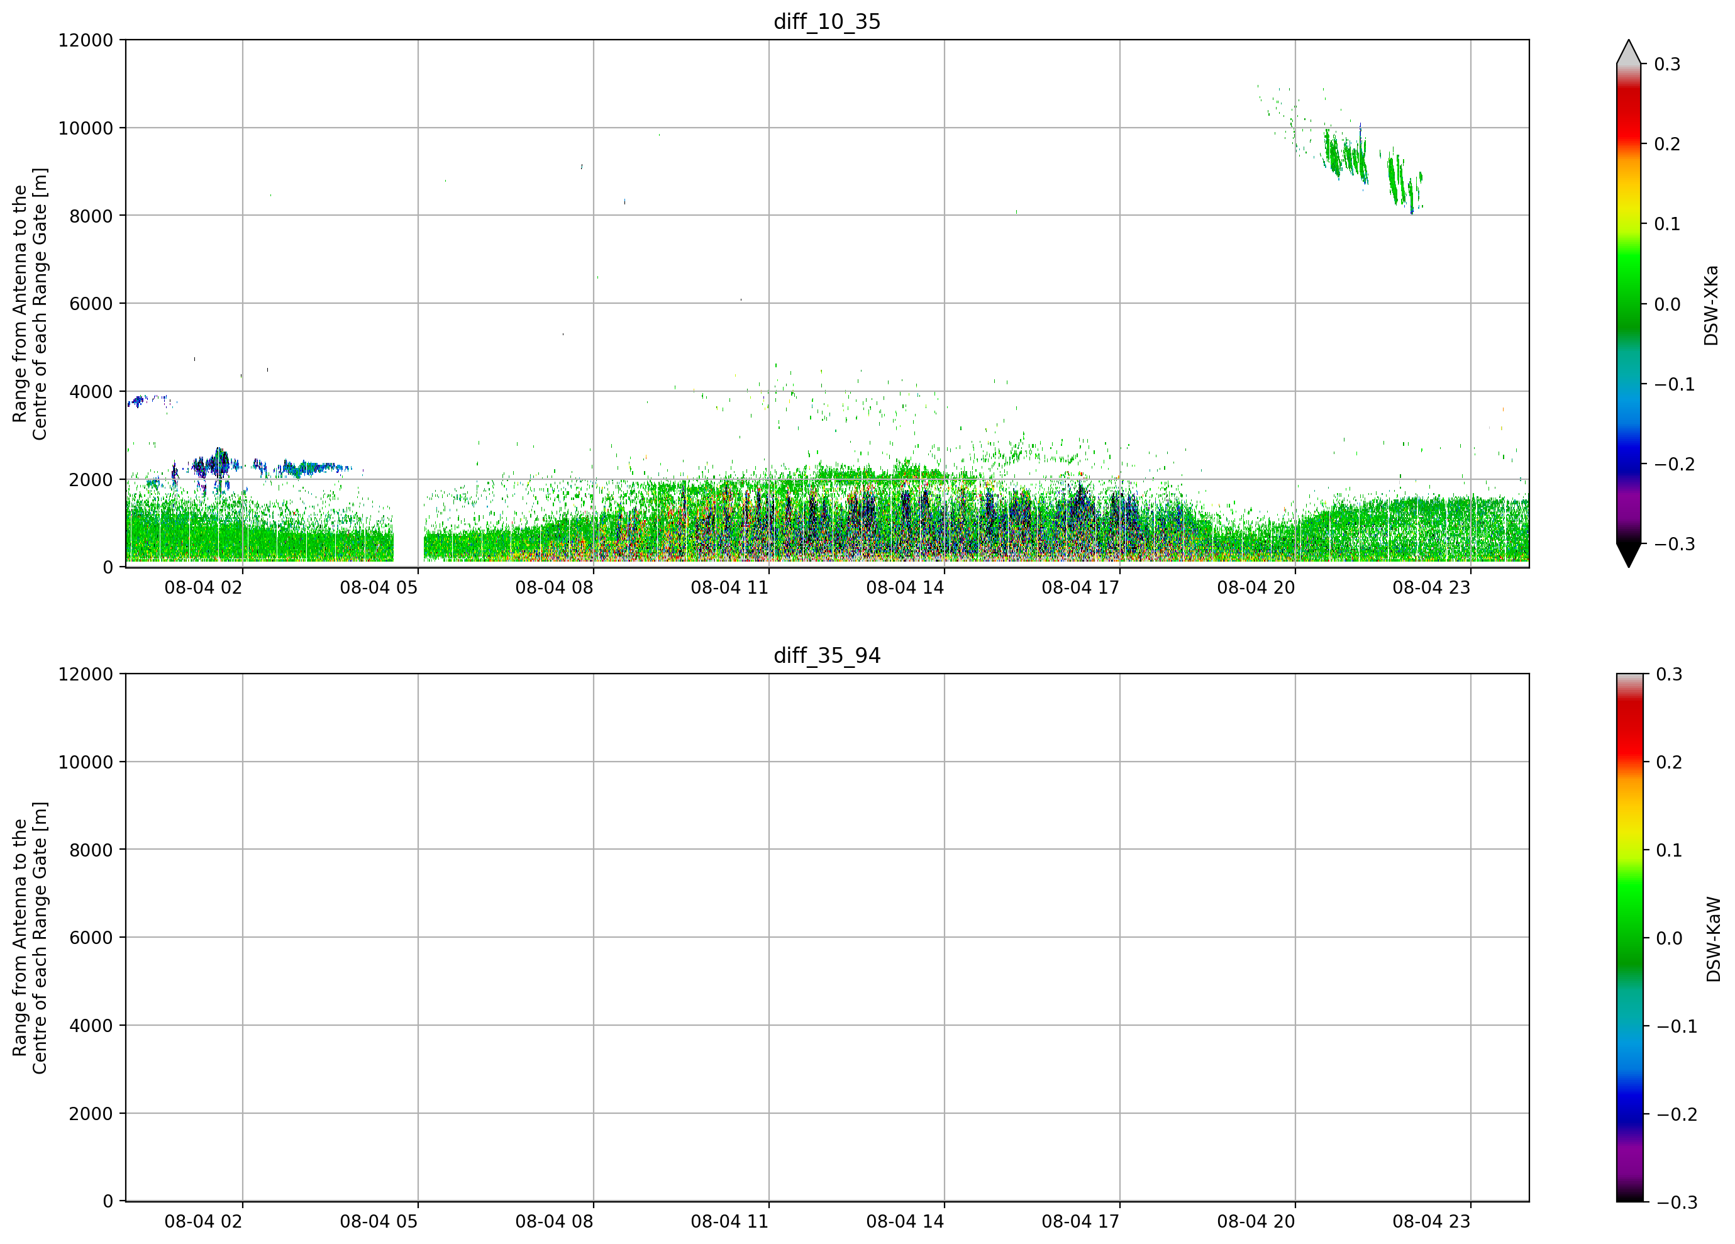Click the 08-04 17 x-tick in the diff_35_94 plot
This screenshot has height=1244, width=1735.
1080,1222
